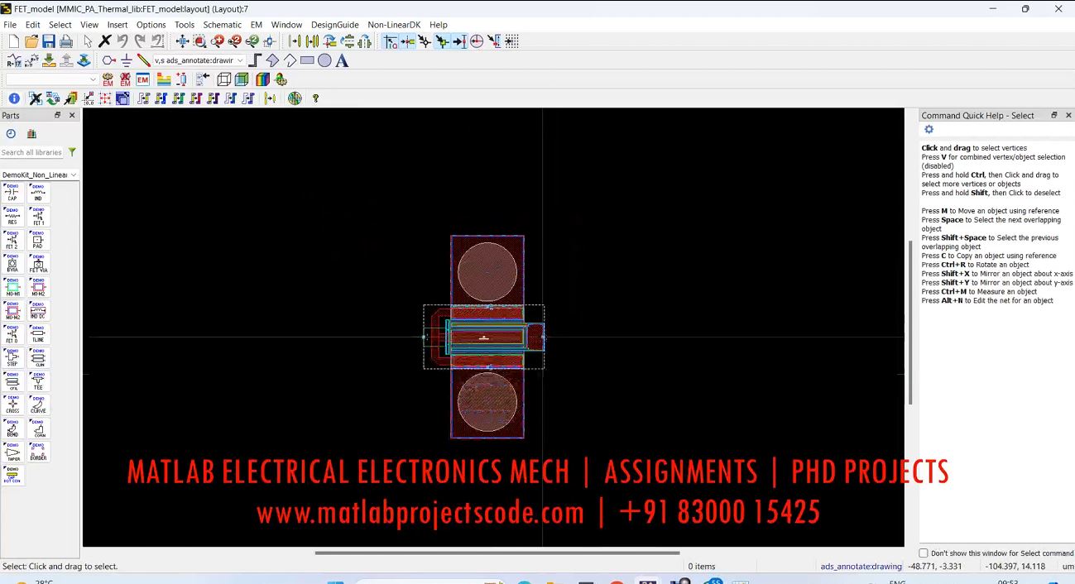1075x584 pixels.
Task: Place the TEE component
Action: (x=39, y=381)
